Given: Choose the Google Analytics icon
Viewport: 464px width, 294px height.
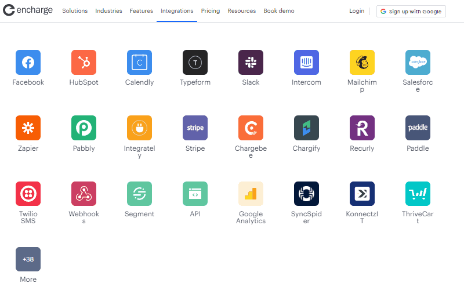Looking at the screenshot, I should coord(251,194).
